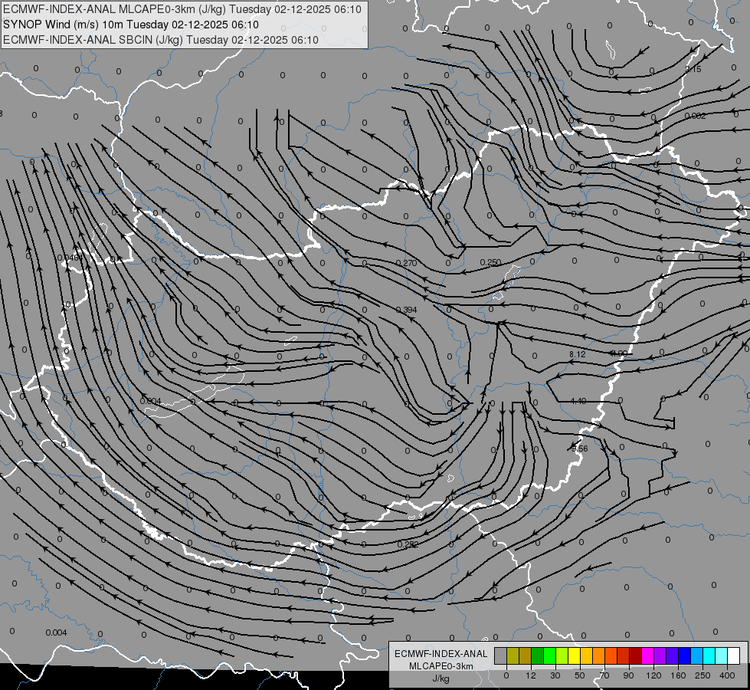Click the MLCAPE0-3km title line in the header
The image size is (750, 690).
pos(182,9)
